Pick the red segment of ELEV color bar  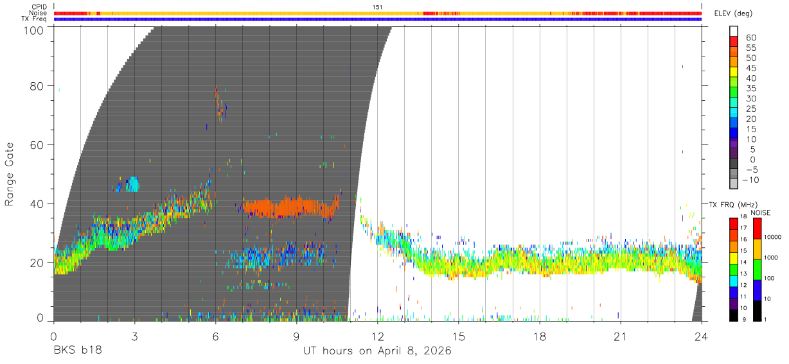point(734,42)
